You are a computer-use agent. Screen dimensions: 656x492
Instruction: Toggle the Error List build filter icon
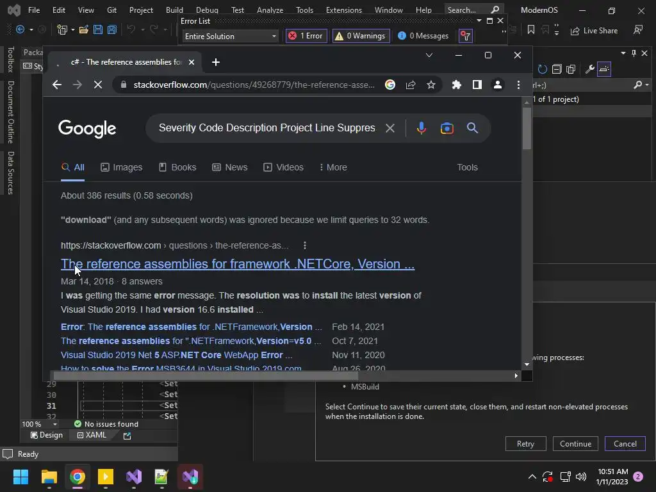(465, 36)
